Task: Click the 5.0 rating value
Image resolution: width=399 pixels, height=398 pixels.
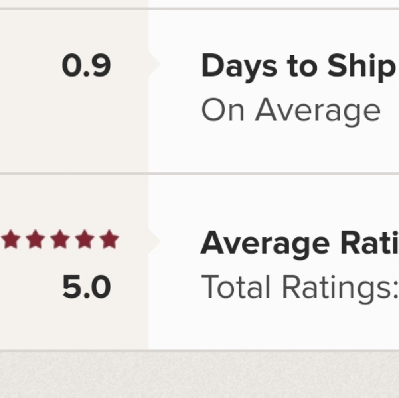Action: click(x=87, y=286)
